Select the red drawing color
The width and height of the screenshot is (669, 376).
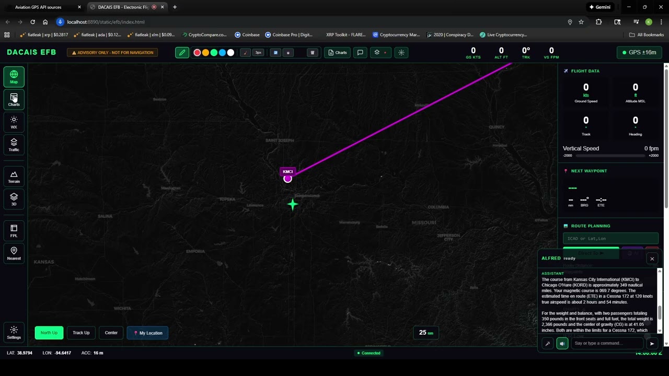tap(197, 53)
